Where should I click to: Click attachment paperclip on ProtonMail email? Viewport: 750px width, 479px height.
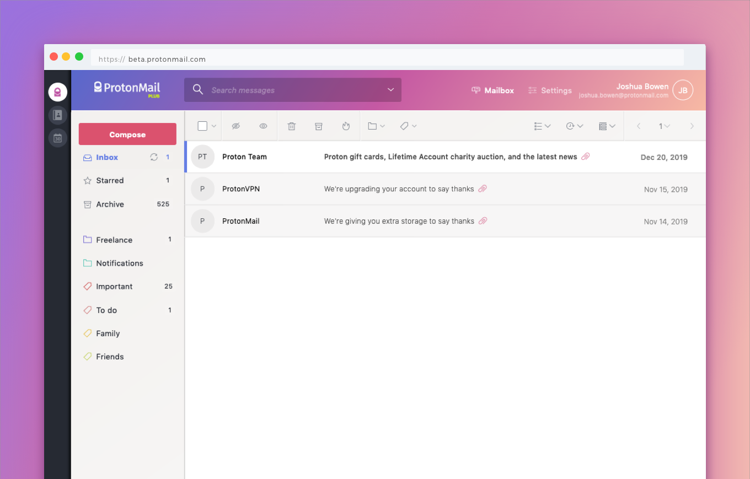tap(483, 221)
